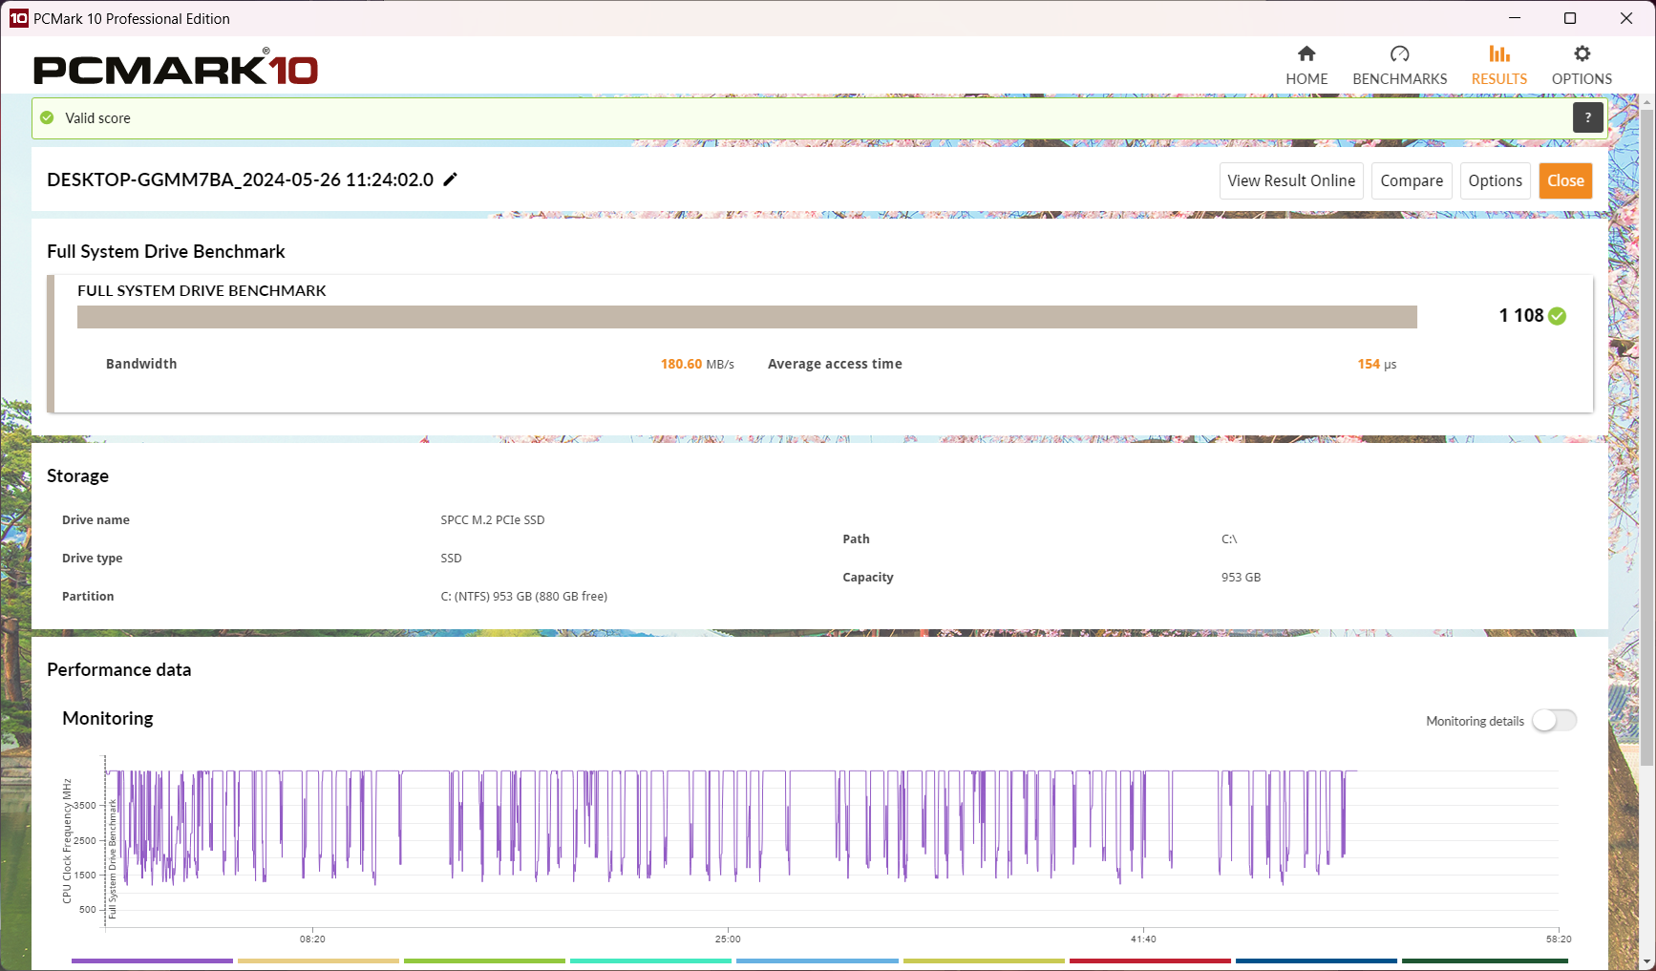The height and width of the screenshot is (971, 1656).
Task: Click the average access time value 154 µs
Action: pos(1377,364)
